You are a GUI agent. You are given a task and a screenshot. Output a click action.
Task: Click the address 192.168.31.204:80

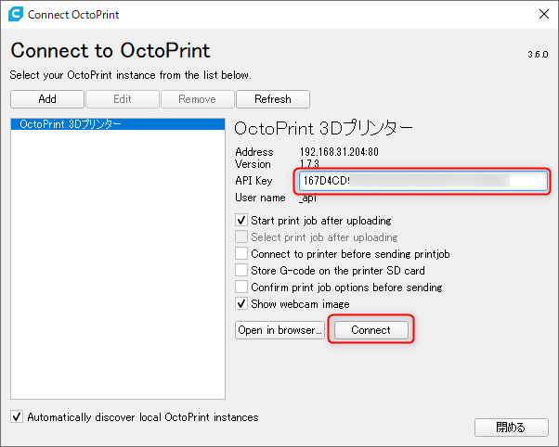(339, 152)
